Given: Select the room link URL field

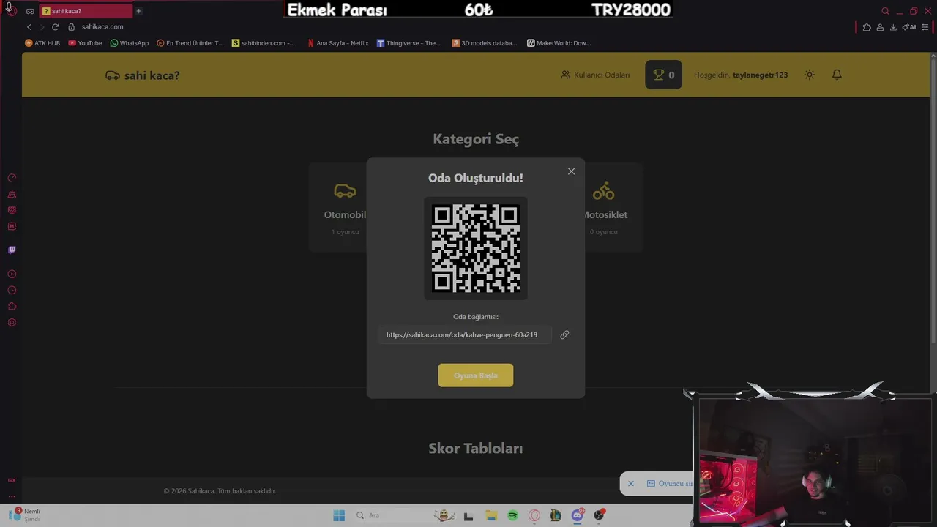Looking at the screenshot, I should pyautogui.click(x=466, y=334).
